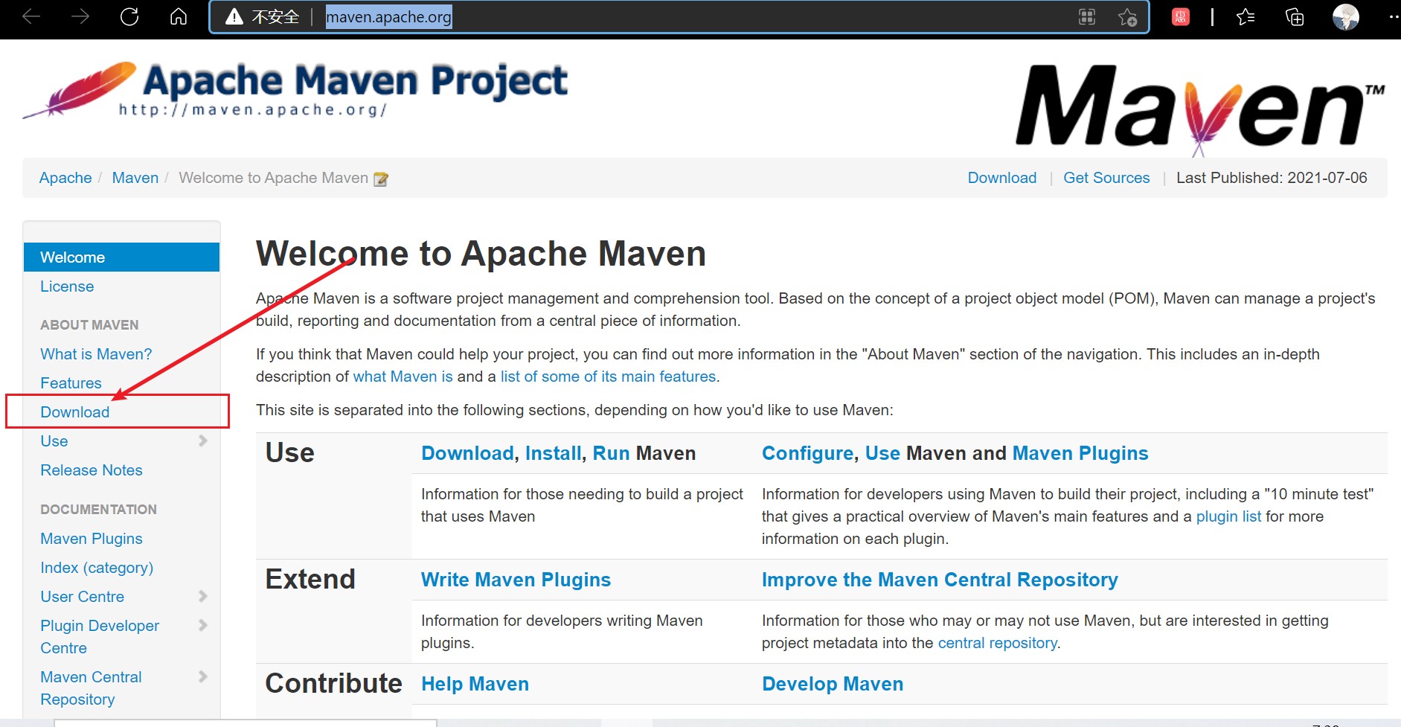Expand the Maven Central Repository chevron

[x=203, y=676]
